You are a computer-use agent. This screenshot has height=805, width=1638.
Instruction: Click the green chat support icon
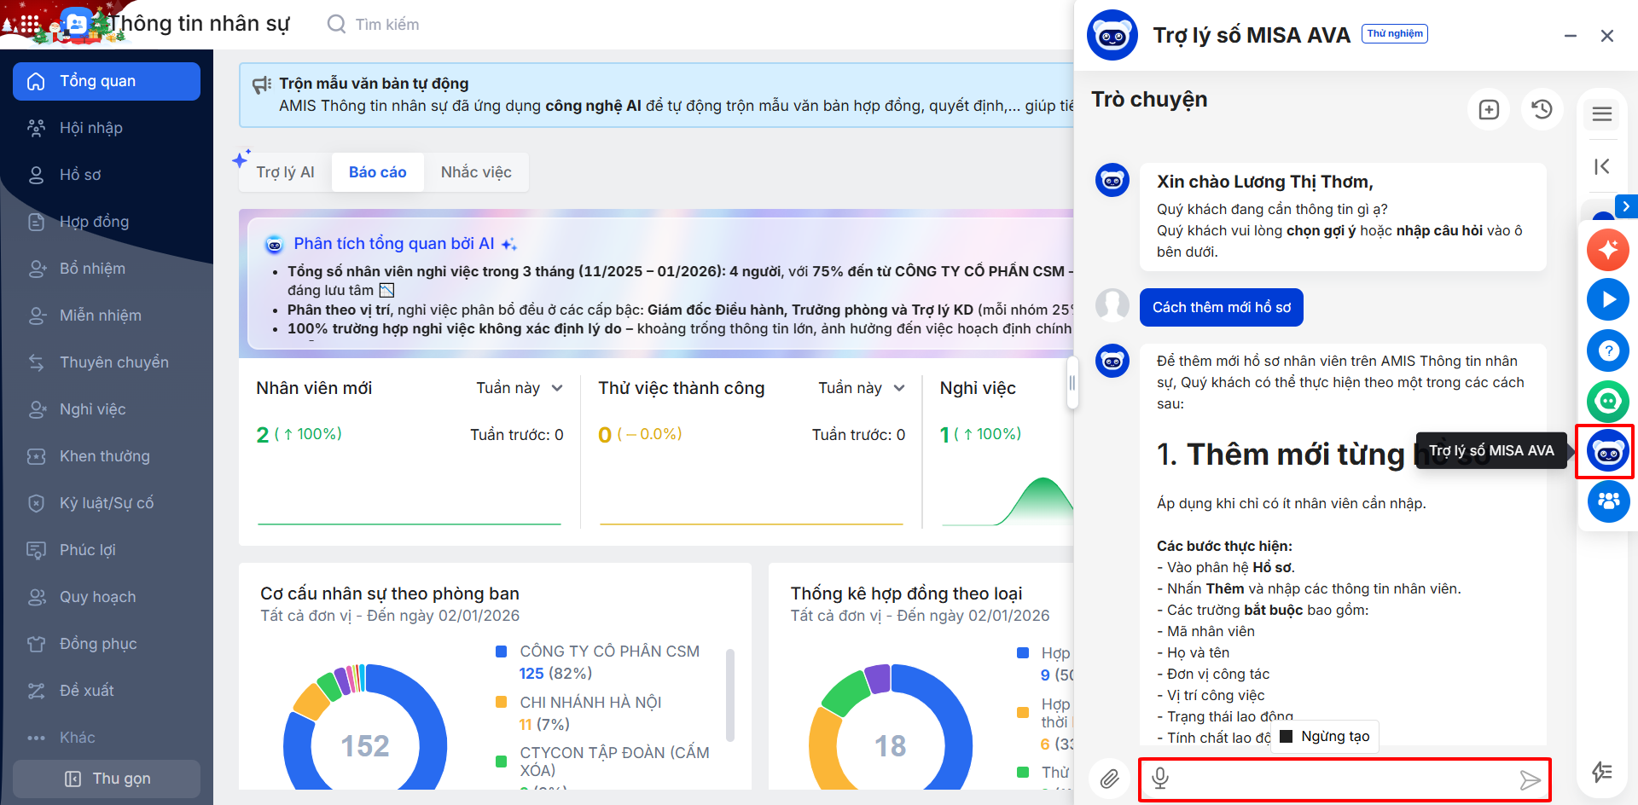click(1608, 401)
